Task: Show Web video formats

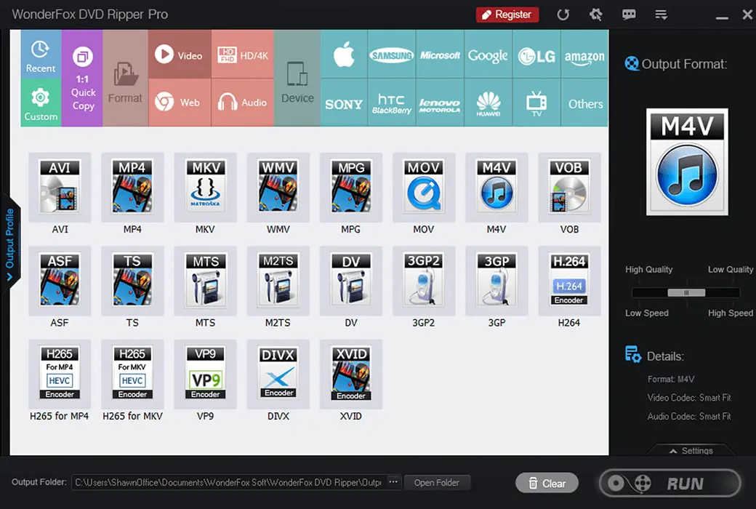Action: (x=180, y=103)
